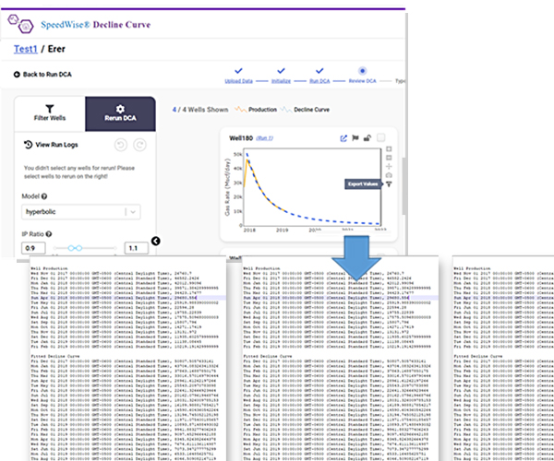Screen dimensions: 554x461
Task: Click the camera snapshot chart tool
Action: click(x=389, y=175)
